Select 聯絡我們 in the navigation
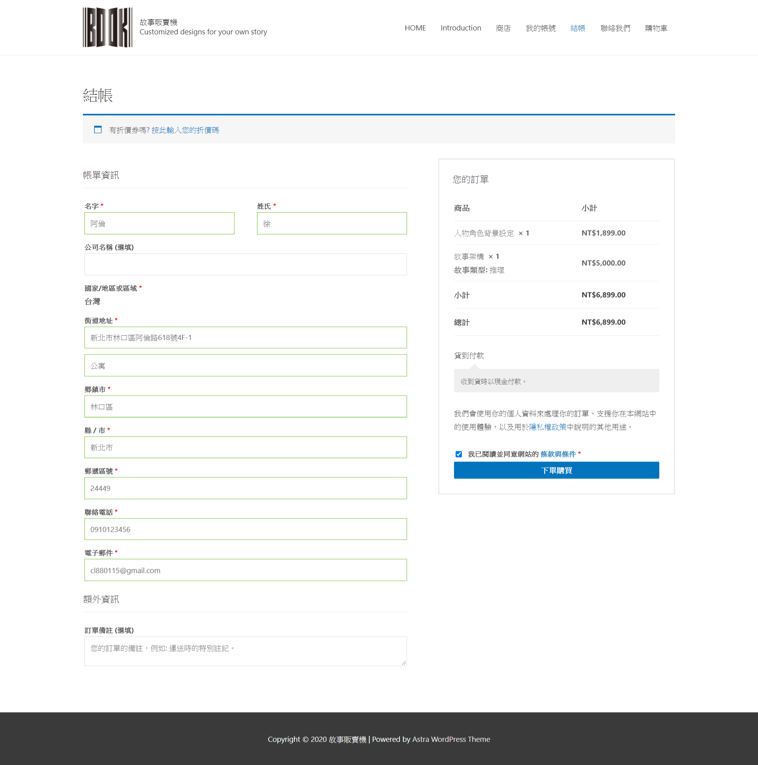 click(x=615, y=28)
